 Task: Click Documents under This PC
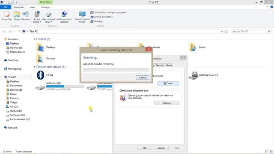pos(16,86)
